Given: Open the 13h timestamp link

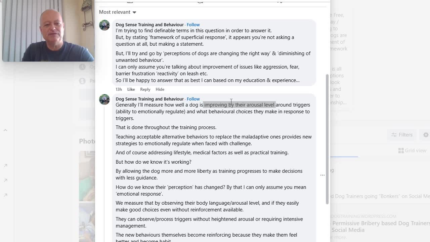Looking at the screenshot, I should (119, 89).
